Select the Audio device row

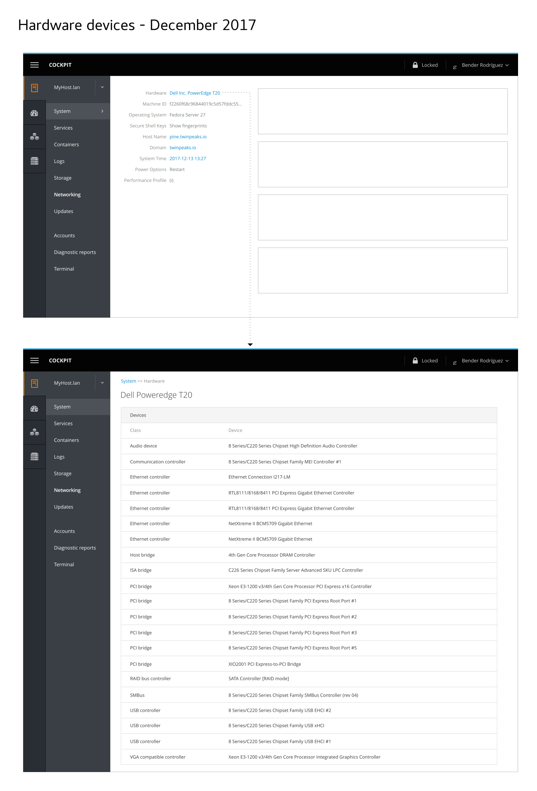point(309,446)
